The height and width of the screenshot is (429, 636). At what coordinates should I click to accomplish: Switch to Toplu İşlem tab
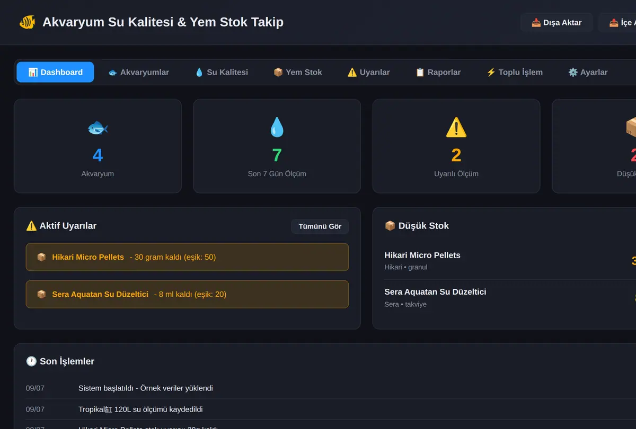coord(515,72)
